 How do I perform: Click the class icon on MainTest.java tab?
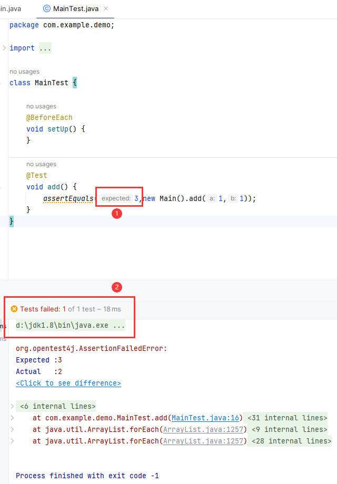[46, 9]
